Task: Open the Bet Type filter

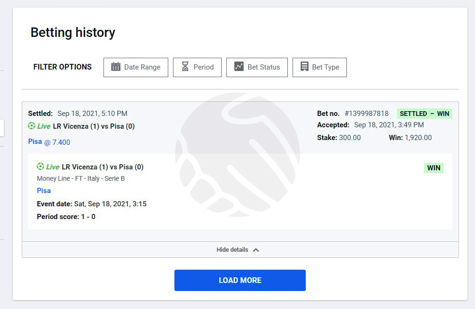Action: (320, 67)
